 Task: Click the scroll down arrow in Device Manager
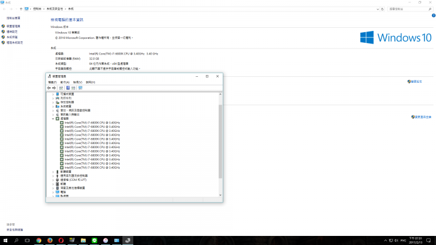[x=220, y=195]
